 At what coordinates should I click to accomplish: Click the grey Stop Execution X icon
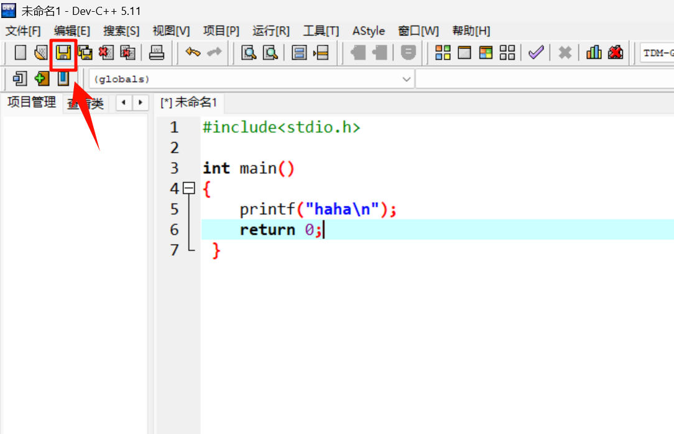(565, 53)
